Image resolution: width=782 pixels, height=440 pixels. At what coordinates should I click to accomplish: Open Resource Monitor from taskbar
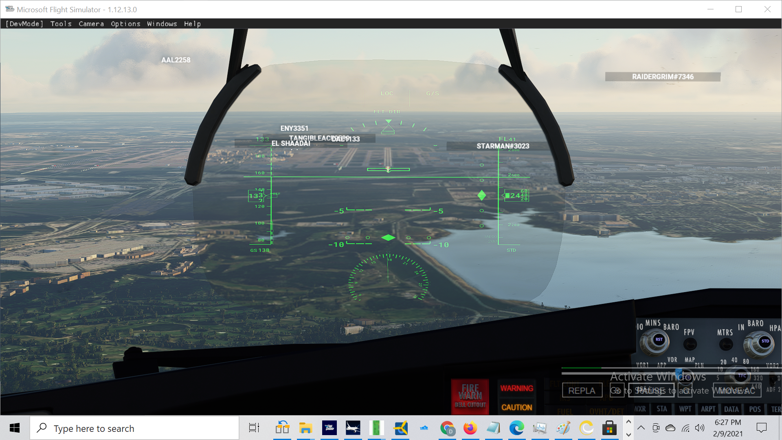tap(540, 428)
